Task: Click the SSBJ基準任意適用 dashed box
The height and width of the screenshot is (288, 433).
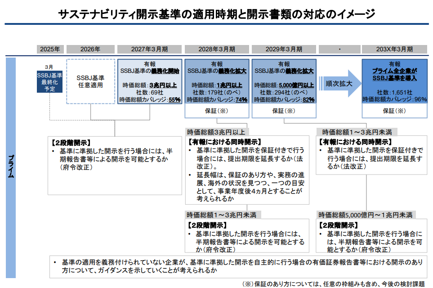Action: 90,81
